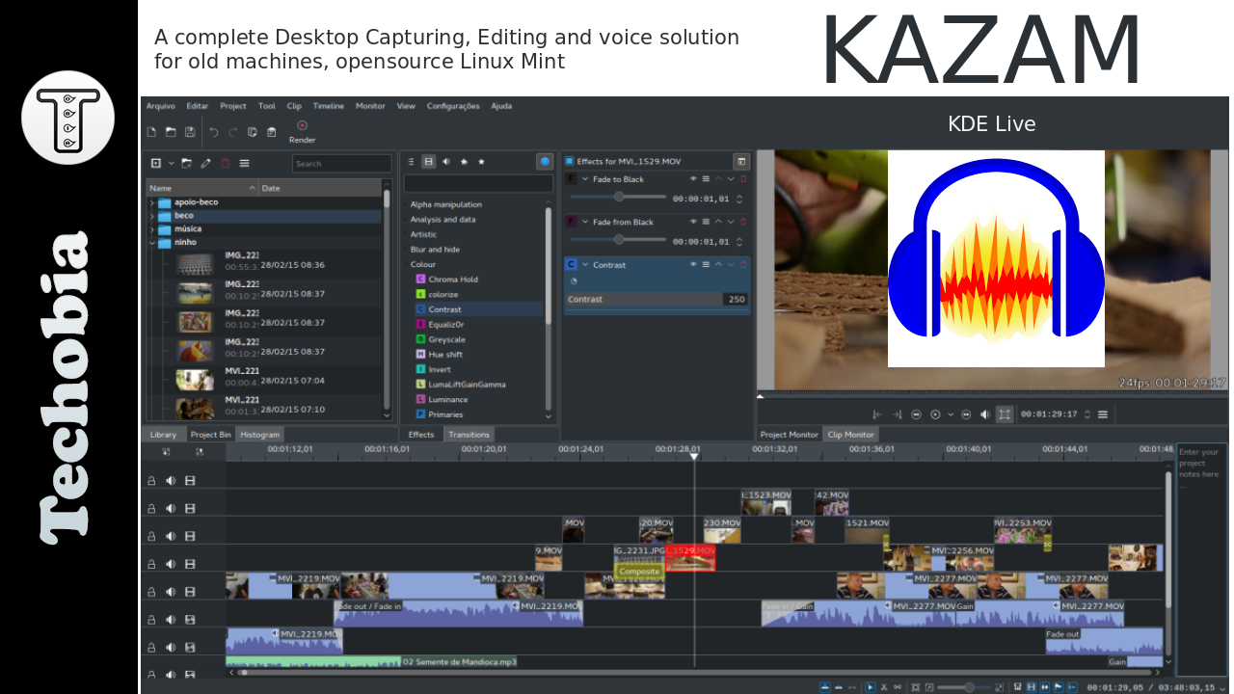The width and height of the screenshot is (1234, 694).
Task: Collapse the ninho folder
Action: 152,244
